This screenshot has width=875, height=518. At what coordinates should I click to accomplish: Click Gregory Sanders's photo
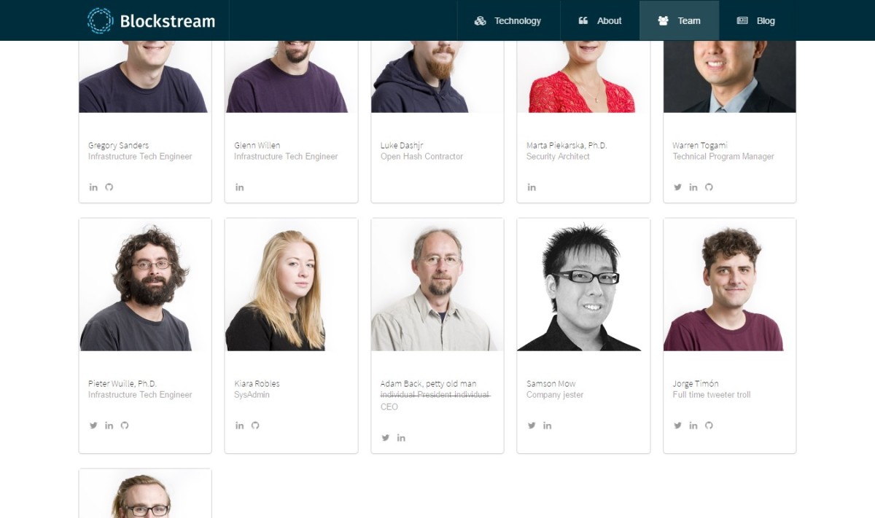(145, 76)
